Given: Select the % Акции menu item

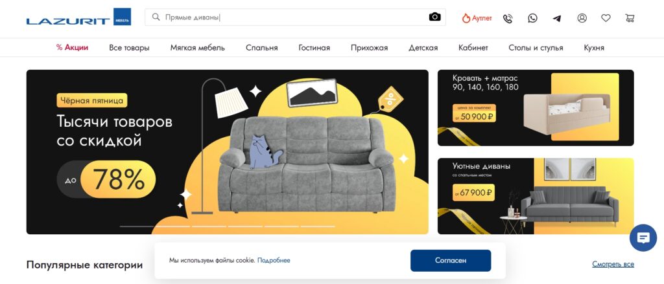Looking at the screenshot, I should (72, 48).
